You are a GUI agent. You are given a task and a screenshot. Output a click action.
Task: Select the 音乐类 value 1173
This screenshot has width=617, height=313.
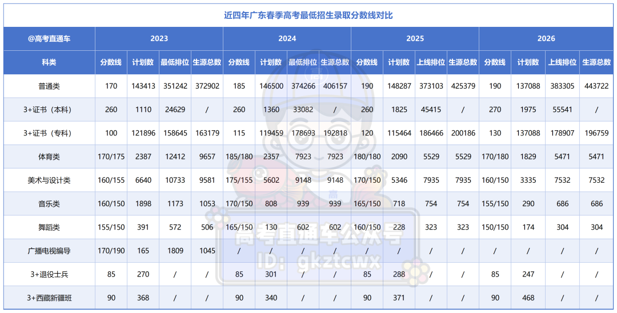click(175, 204)
